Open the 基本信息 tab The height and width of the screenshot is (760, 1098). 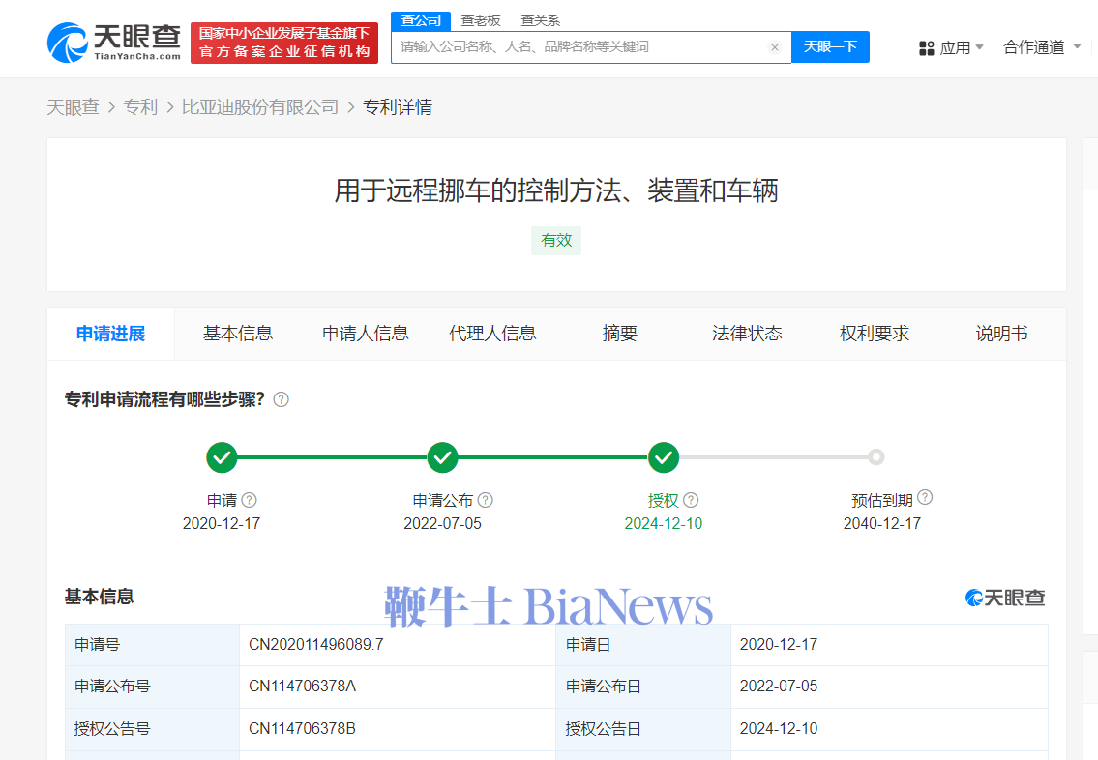(x=238, y=334)
